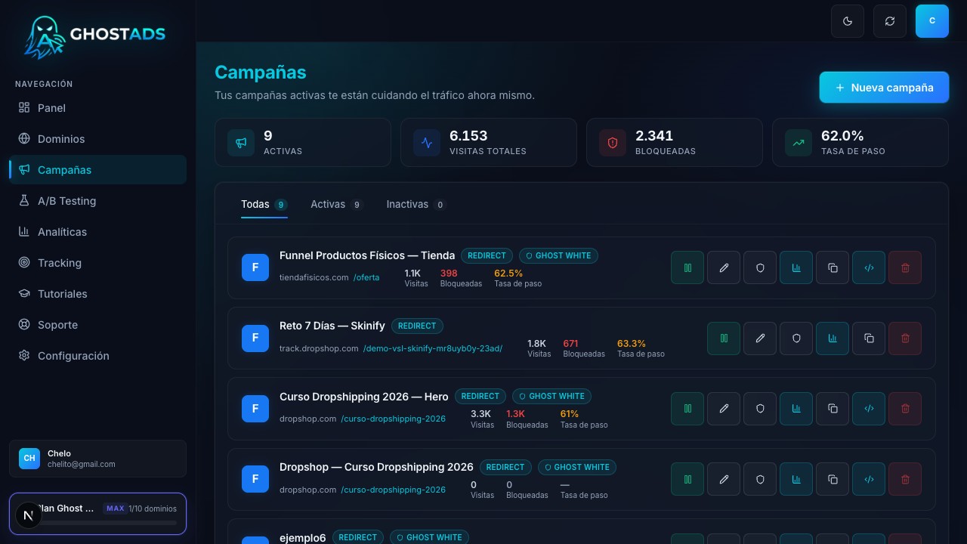Open shield settings for Funnel Productos Físicos
The height and width of the screenshot is (544, 967).
(760, 267)
